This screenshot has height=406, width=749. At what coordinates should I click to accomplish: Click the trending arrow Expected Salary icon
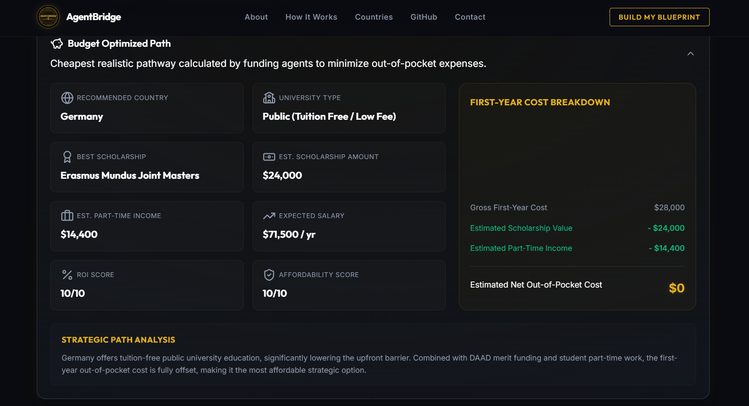tap(269, 216)
